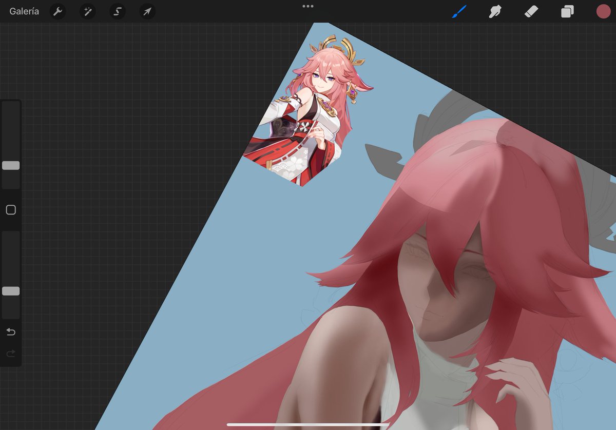Viewport: 616px width, 430px height.
Task: Tap the Yae Miko reference image on canvas
Action: tap(308, 110)
